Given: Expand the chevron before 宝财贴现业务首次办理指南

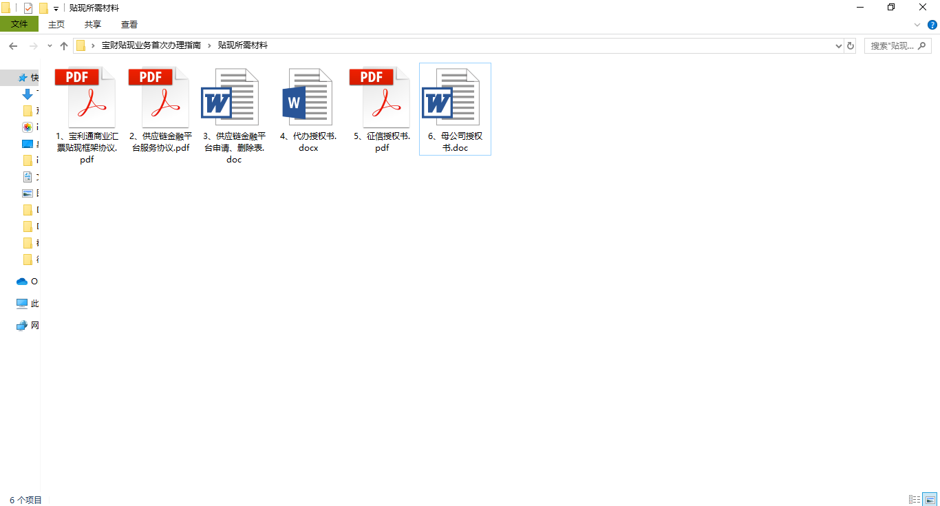Looking at the screenshot, I should point(93,45).
